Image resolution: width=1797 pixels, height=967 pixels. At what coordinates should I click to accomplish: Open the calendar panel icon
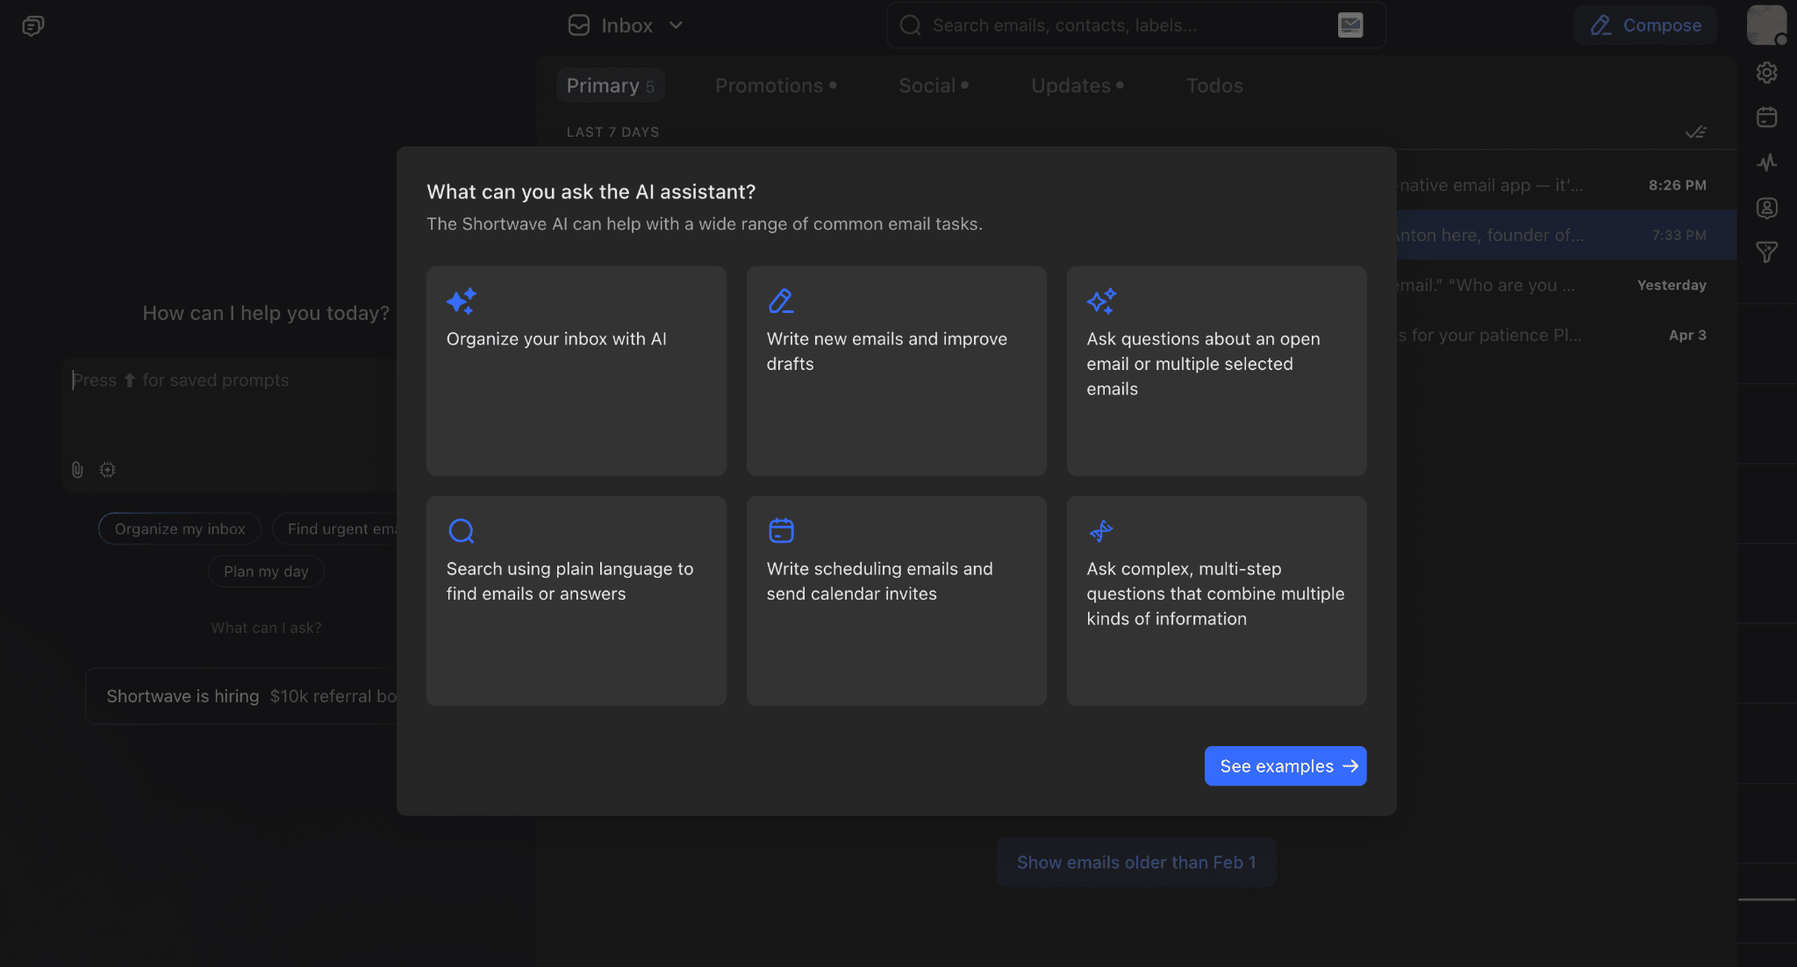click(1767, 117)
